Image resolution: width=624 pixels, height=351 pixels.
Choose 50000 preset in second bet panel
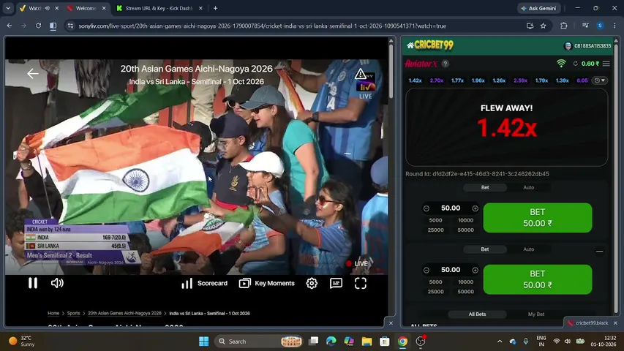[465, 292]
